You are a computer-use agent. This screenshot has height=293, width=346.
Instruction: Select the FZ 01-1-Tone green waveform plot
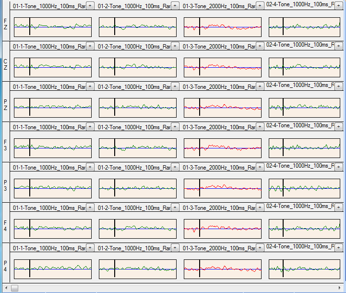(x=53, y=27)
